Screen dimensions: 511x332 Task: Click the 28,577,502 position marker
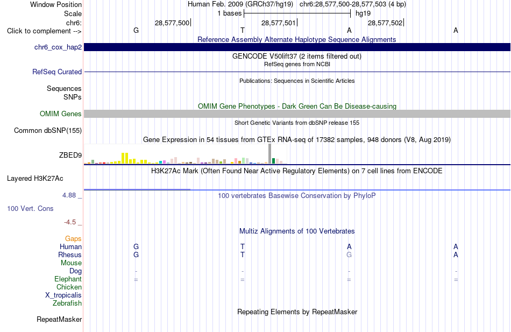[385, 23]
